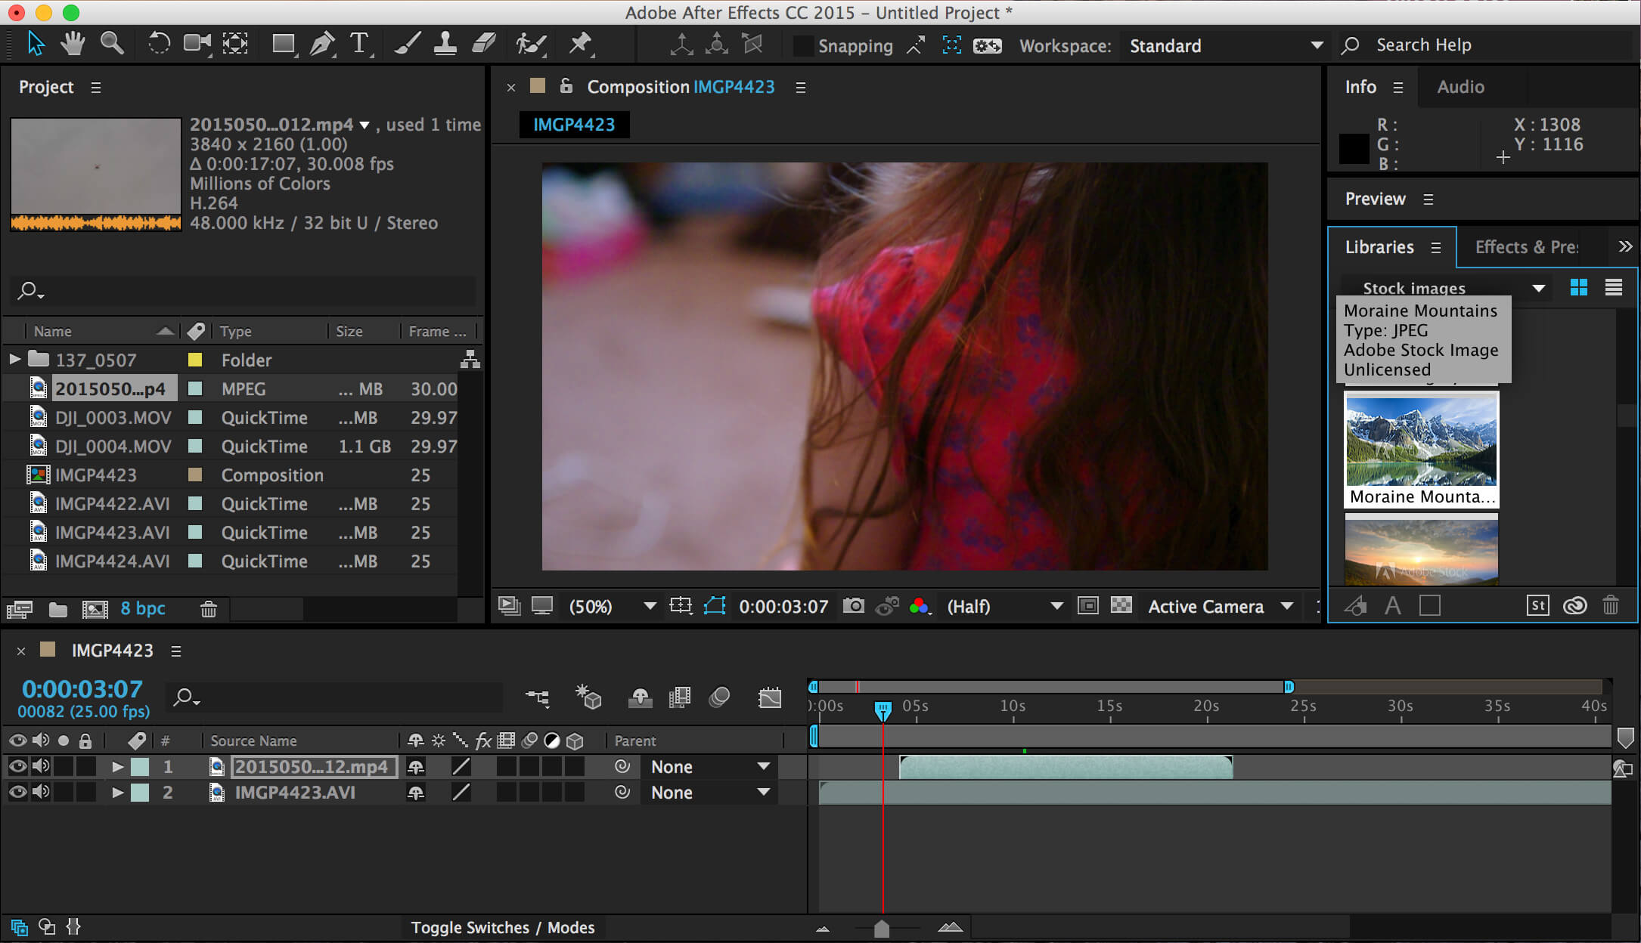Screen dimensions: 1641x943
Task: Select the Horizontal Type tool
Action: point(360,44)
